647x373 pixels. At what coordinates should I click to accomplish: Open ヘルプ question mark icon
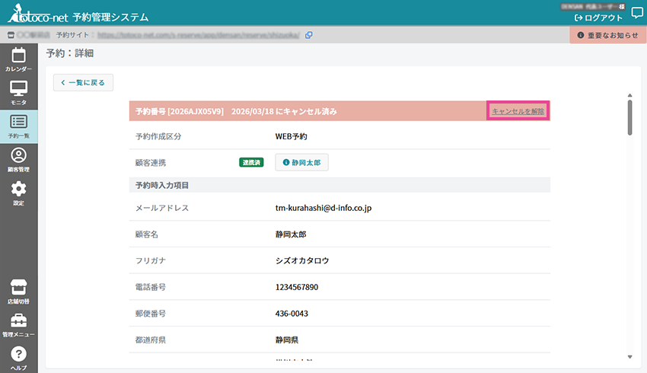(18, 358)
